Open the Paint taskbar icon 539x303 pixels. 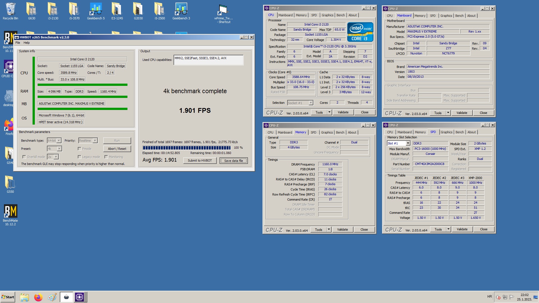click(x=52, y=297)
